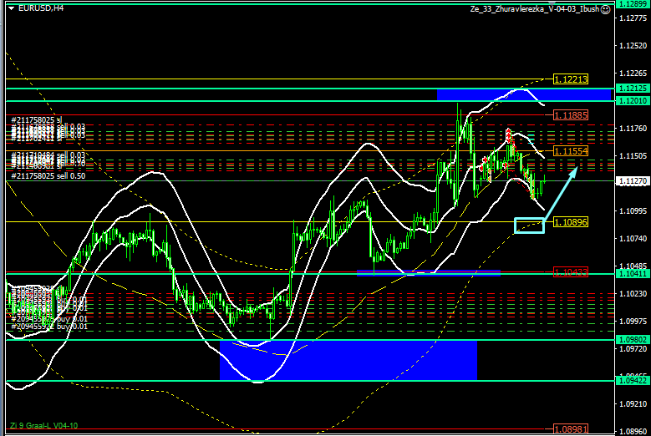
Task: Select the orange 1.11554 price tag
Action: click(571, 151)
